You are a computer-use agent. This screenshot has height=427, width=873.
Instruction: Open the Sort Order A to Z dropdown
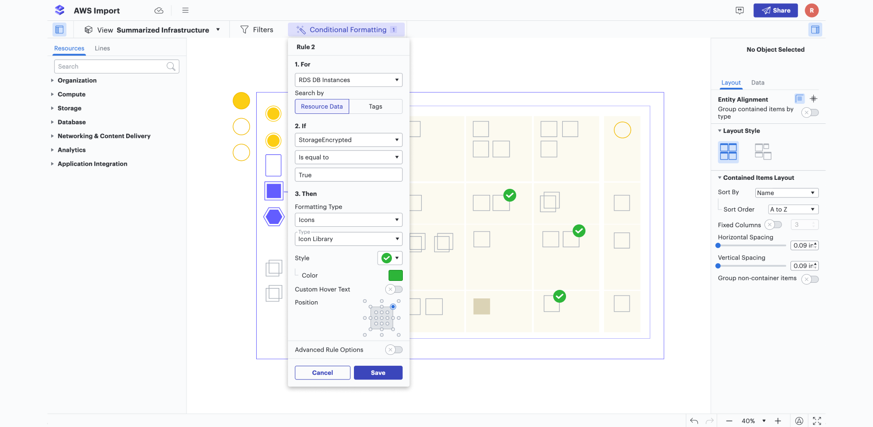click(x=793, y=209)
